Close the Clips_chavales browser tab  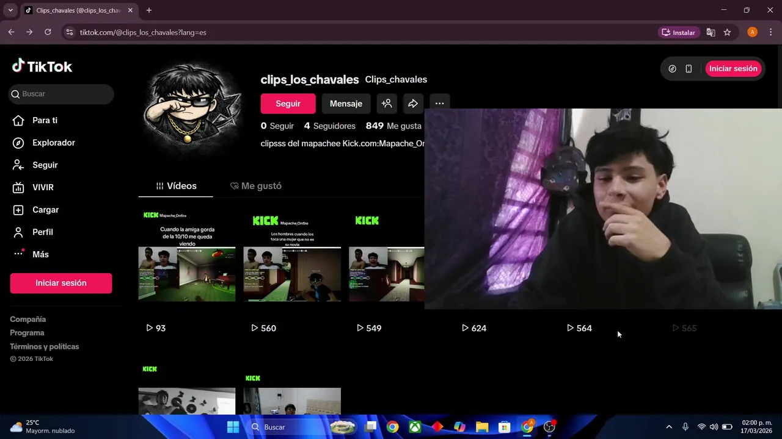point(130,10)
